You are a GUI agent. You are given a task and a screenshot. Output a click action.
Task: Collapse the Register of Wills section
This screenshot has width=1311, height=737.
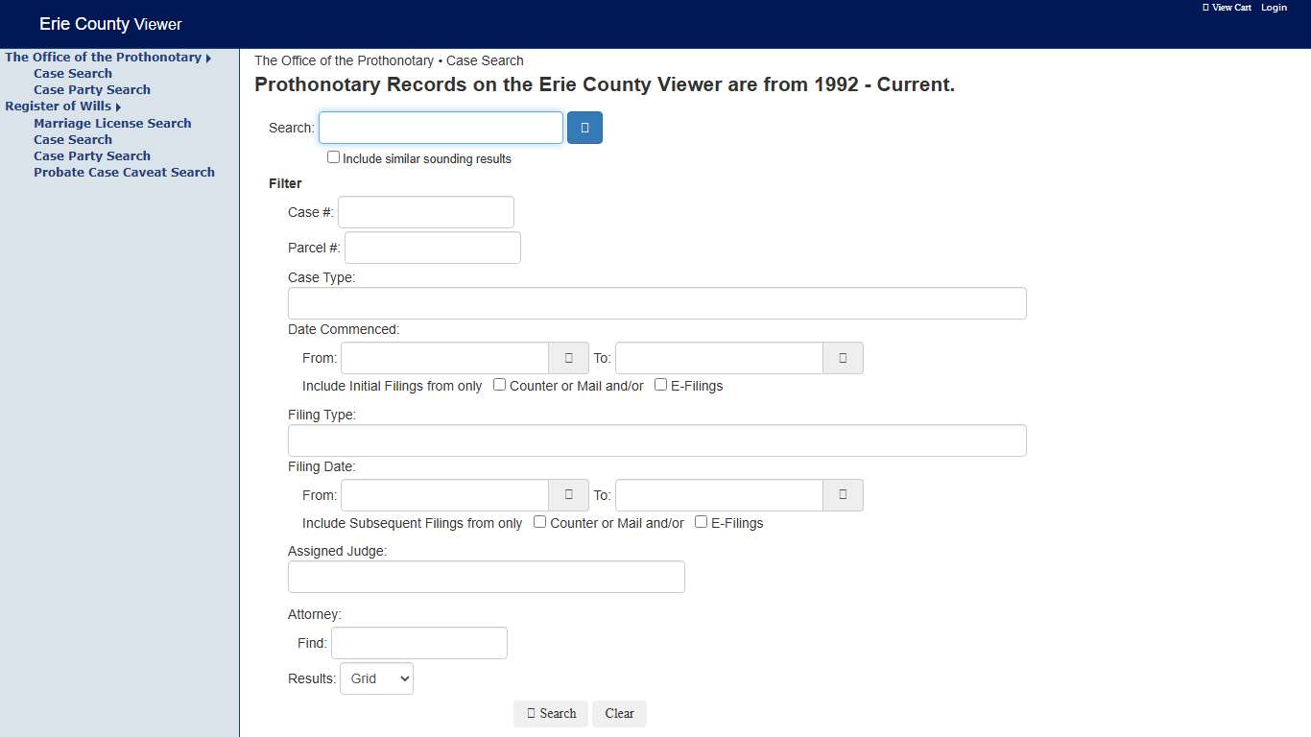click(63, 107)
